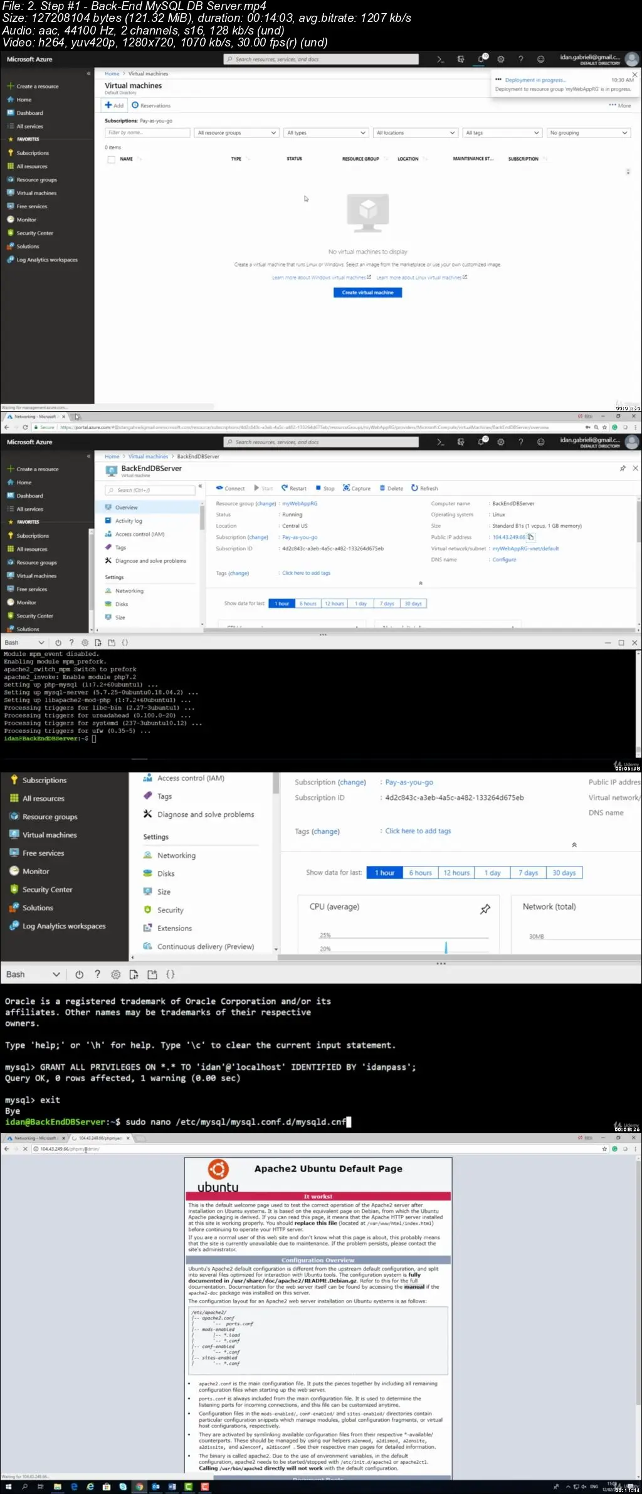Switch to the Networking - Microsoft tab in Apache frame

34,1138
